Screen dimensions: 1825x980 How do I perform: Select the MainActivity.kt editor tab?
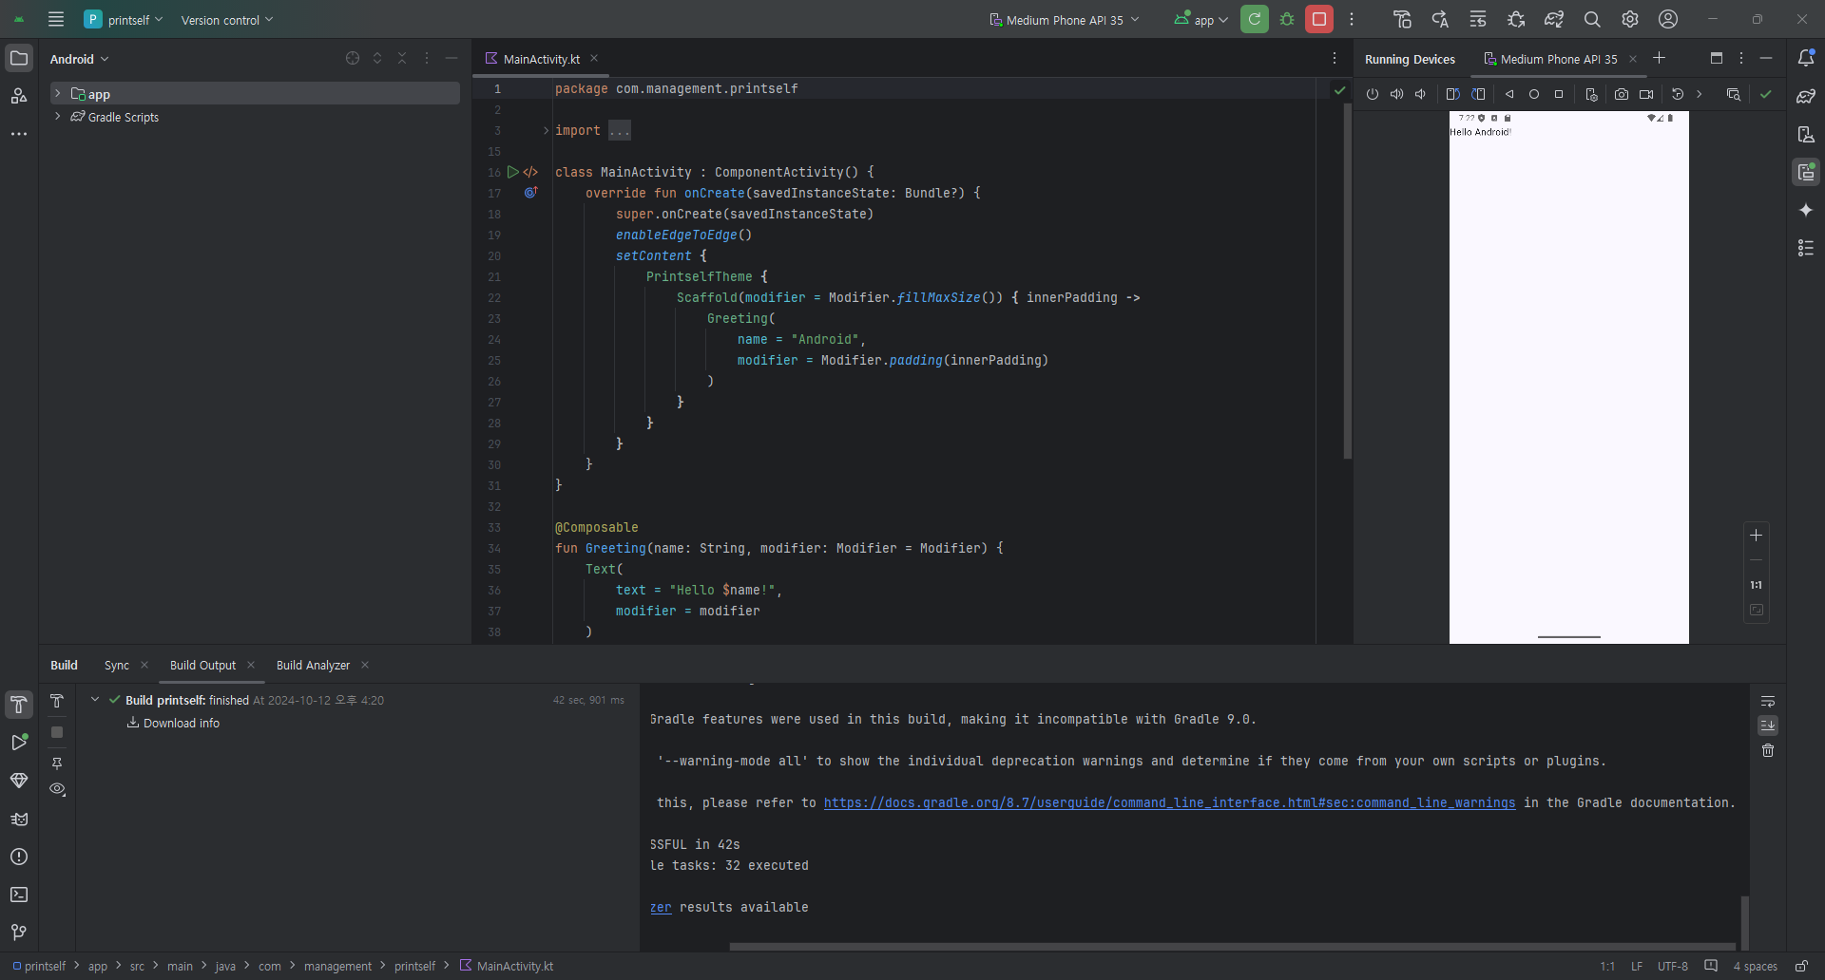[x=541, y=59]
